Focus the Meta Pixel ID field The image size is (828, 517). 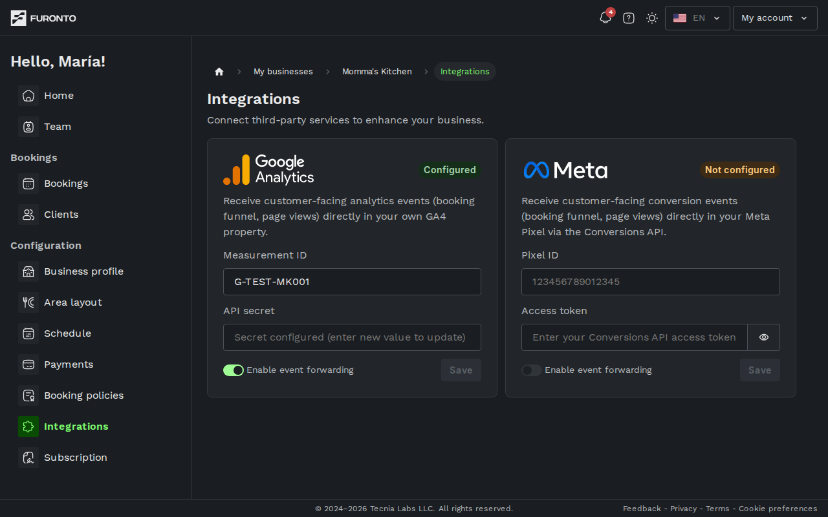651,282
